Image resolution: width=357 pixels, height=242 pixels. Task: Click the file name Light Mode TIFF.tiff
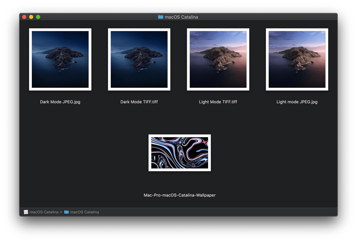[x=218, y=102]
